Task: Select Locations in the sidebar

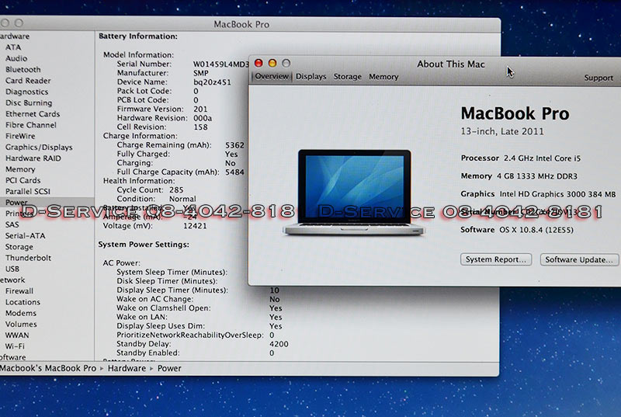Action: pos(23,302)
